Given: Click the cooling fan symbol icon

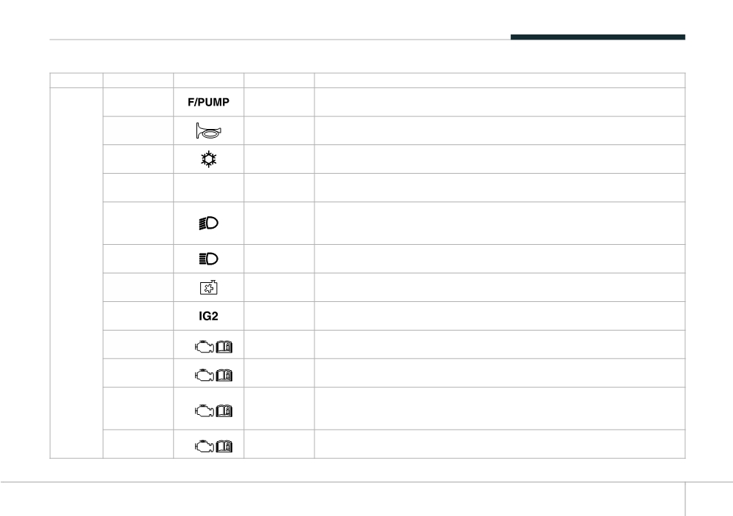Looking at the screenshot, I should click(x=208, y=287).
